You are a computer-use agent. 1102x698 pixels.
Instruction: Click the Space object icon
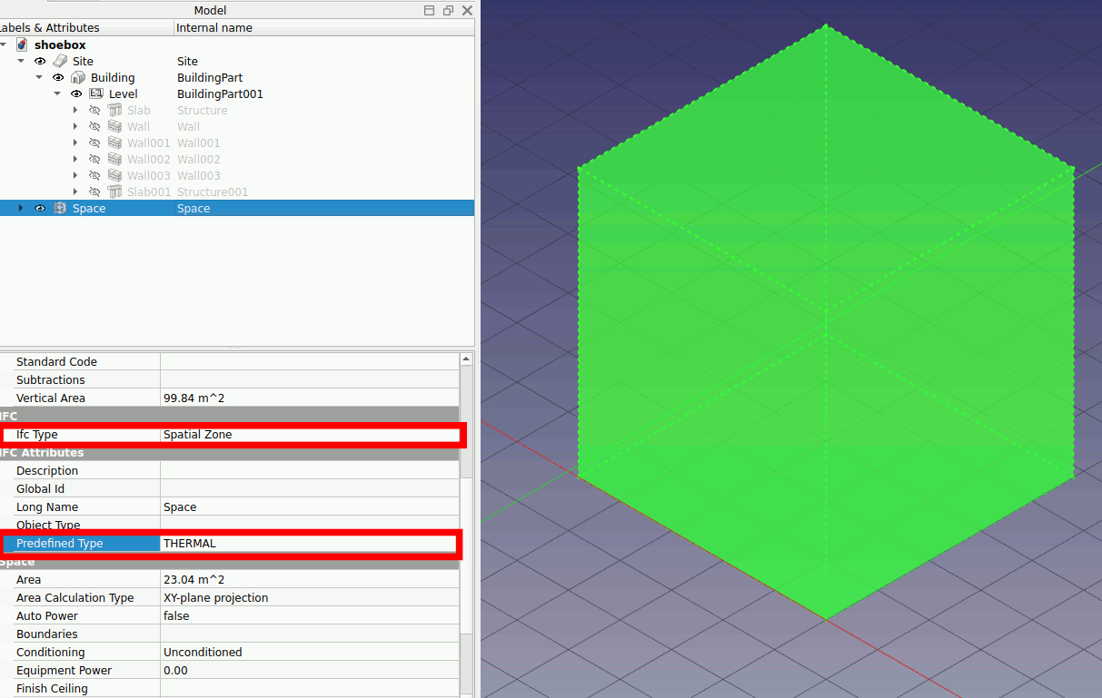click(60, 208)
